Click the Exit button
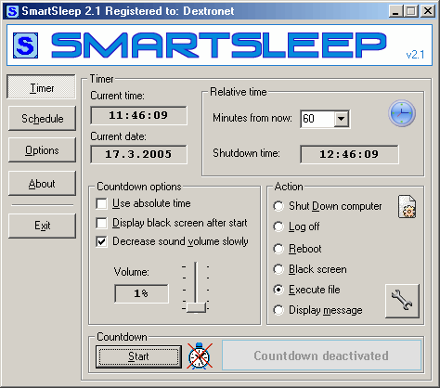Image resolution: width=440 pixels, height=388 pixels. click(42, 226)
